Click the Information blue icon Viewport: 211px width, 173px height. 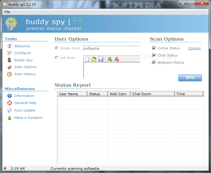coord(10,96)
